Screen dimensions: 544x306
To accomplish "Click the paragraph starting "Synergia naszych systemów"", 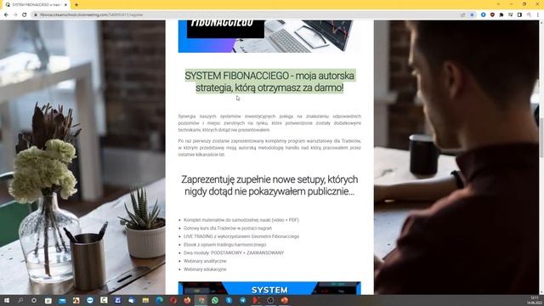I will [x=269, y=122].
